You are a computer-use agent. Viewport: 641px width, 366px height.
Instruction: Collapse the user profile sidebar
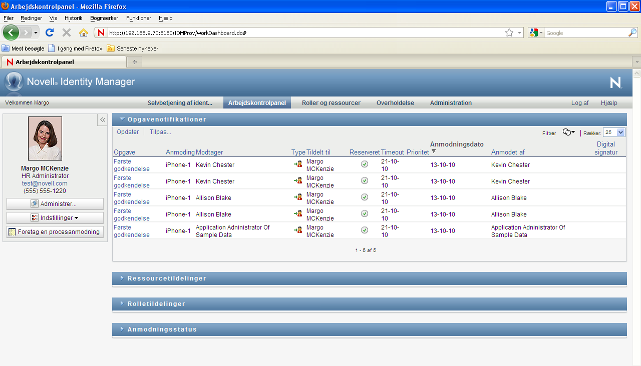(x=102, y=119)
